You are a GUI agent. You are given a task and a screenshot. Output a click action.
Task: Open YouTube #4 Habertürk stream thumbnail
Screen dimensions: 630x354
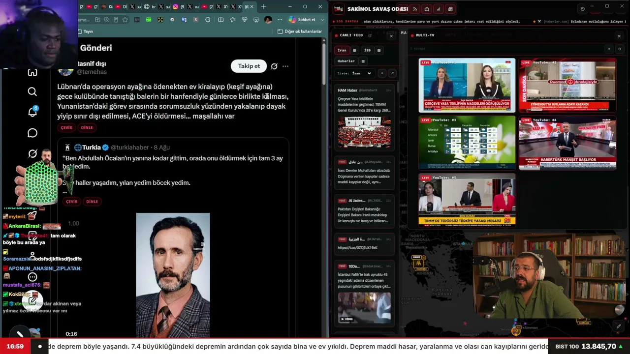coord(567,143)
